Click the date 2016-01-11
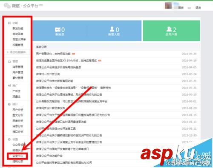Screen dimensions: 213x168 189,128
